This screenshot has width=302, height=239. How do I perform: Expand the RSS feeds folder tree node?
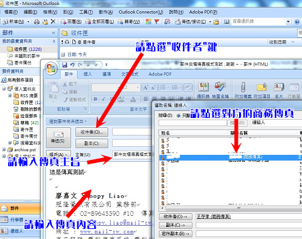pos(9,95)
